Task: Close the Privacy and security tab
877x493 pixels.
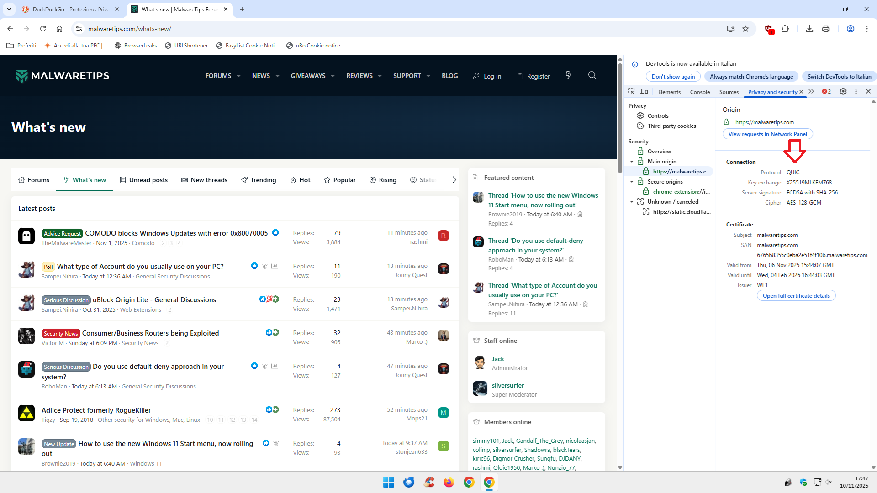Action: pos(801,92)
